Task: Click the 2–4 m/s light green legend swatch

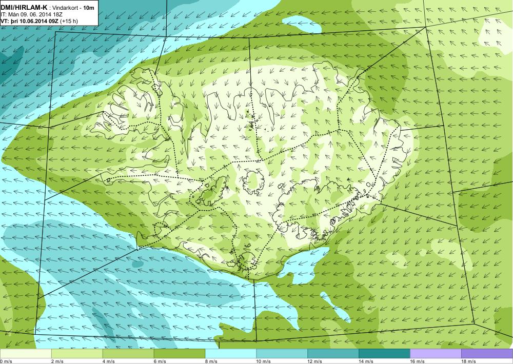Action: (x=77, y=354)
